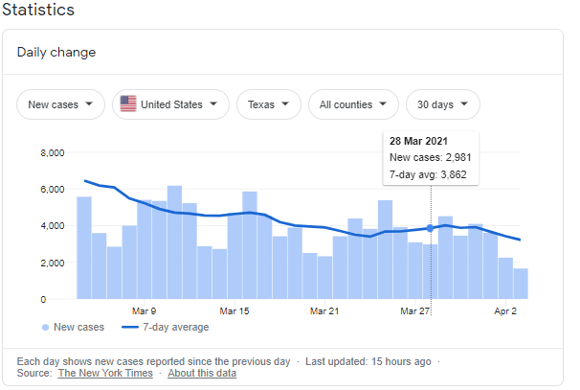This screenshot has height=390, width=580.
Task: Select the rightmost bar in the chart
Action: [x=521, y=284]
